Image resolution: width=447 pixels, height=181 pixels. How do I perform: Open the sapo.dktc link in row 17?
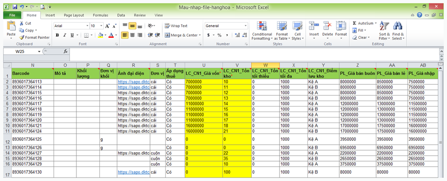(x=134, y=172)
